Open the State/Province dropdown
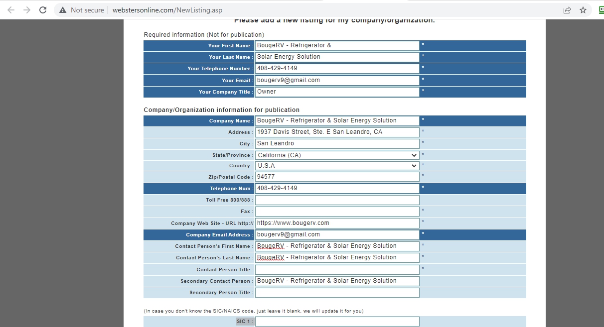 [337, 155]
